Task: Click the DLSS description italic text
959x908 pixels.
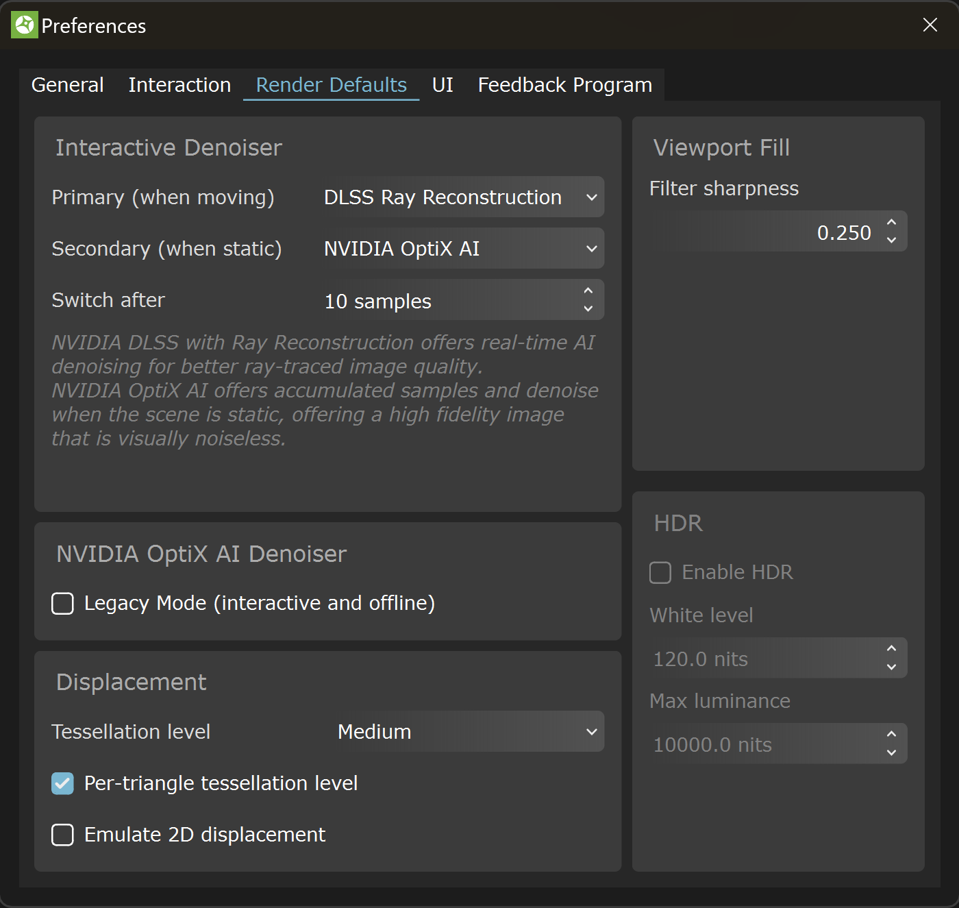Action: [x=325, y=391]
